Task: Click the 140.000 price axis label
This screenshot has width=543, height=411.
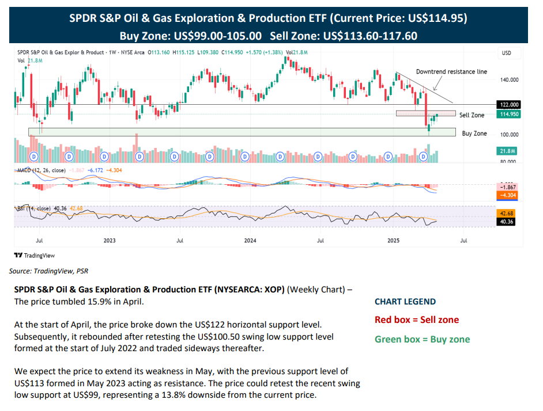Action: tap(509, 80)
